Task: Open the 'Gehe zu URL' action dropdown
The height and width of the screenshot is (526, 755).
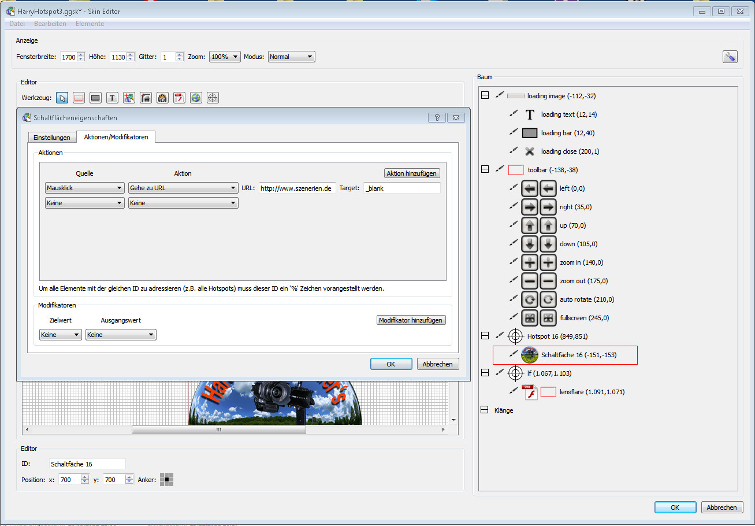Action: point(183,188)
